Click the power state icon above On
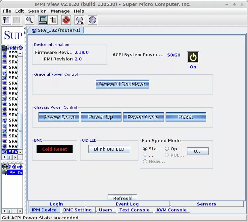The image size is (248, 222). click(193, 57)
